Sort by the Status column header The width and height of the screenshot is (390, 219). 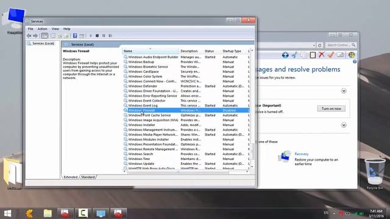212,51
